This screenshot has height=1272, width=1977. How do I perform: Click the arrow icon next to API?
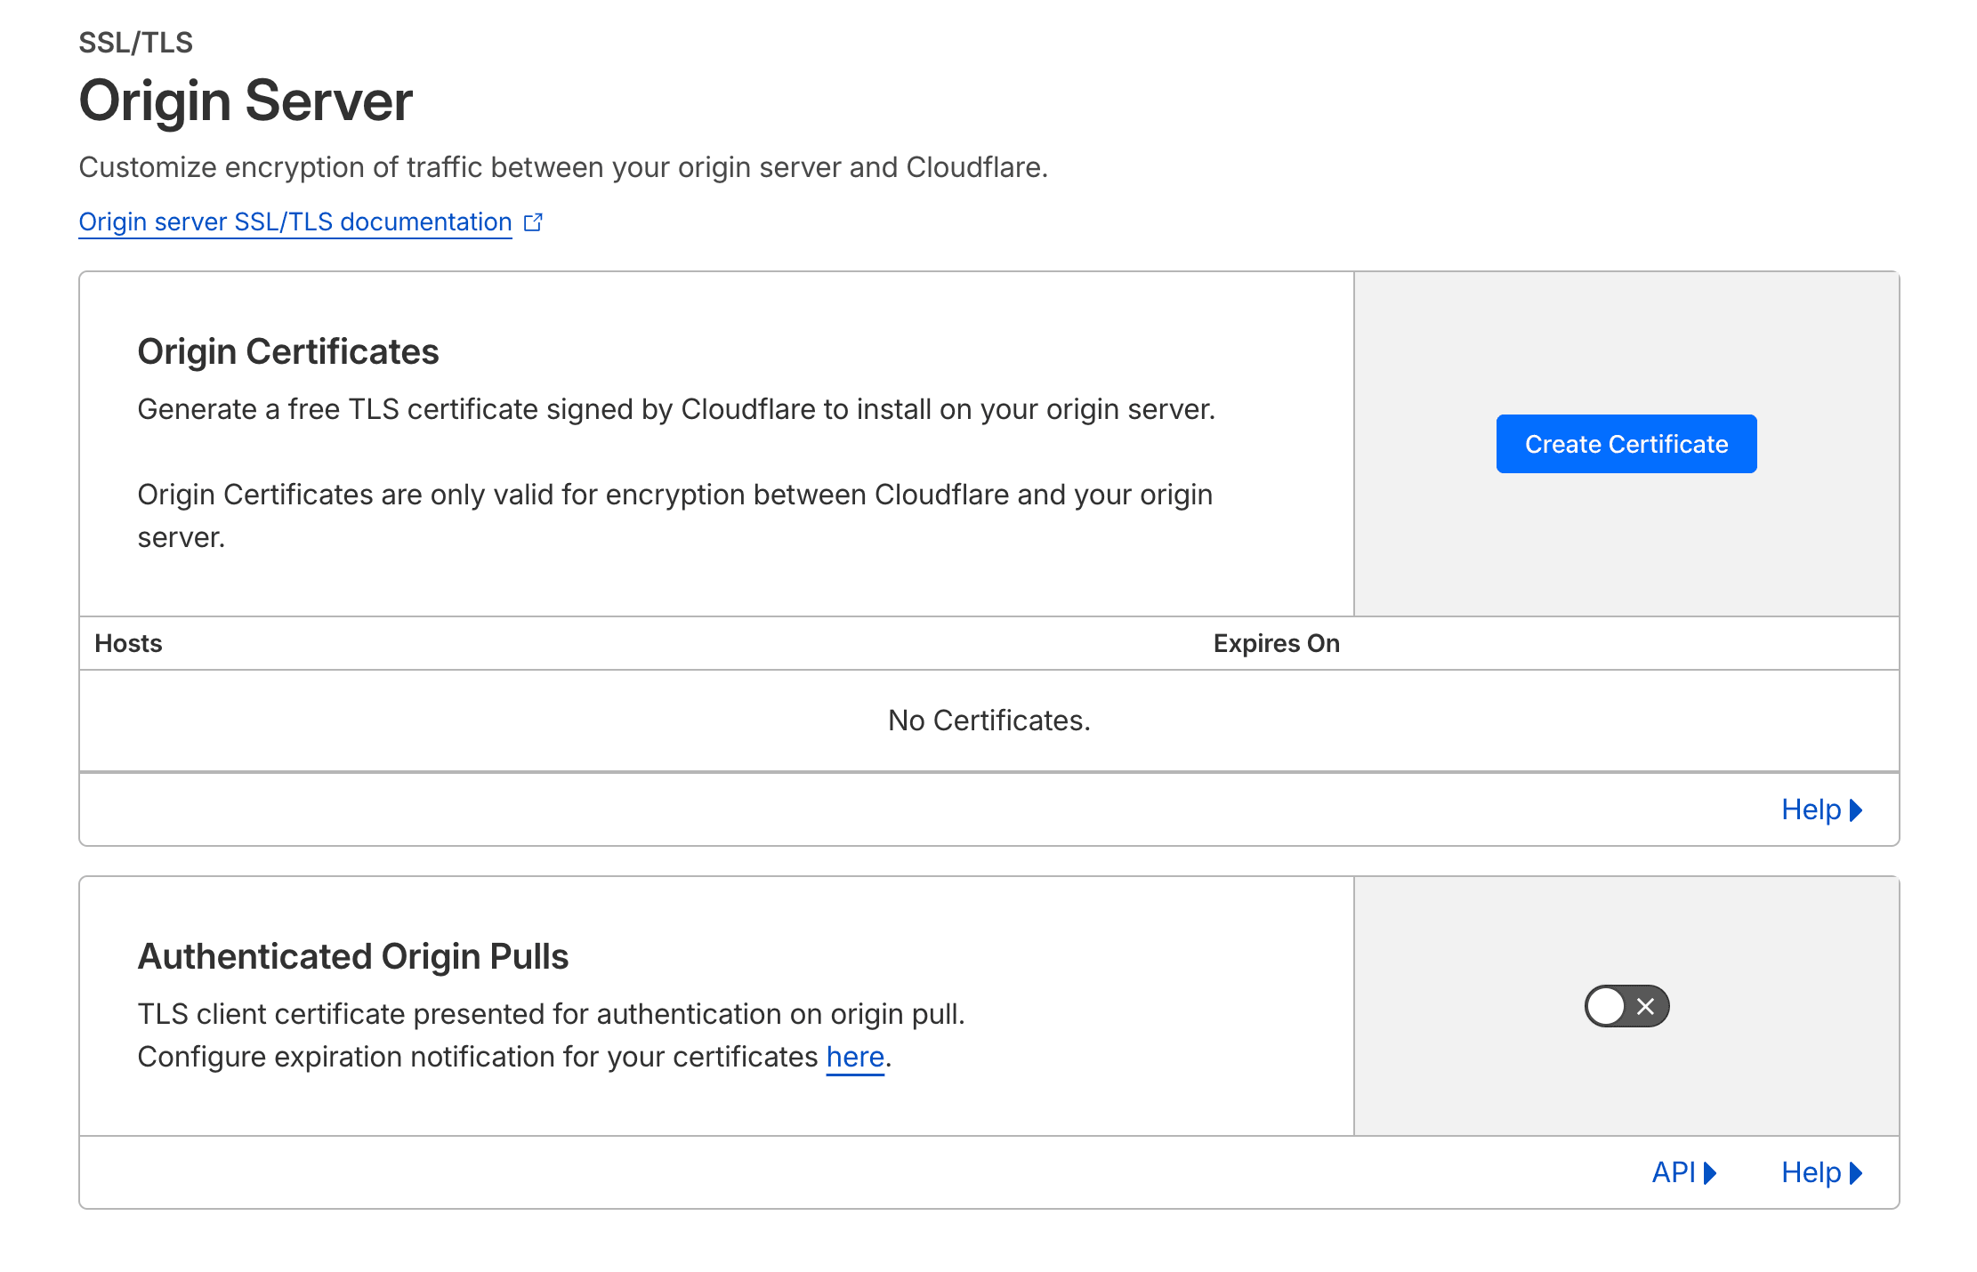pos(1710,1173)
